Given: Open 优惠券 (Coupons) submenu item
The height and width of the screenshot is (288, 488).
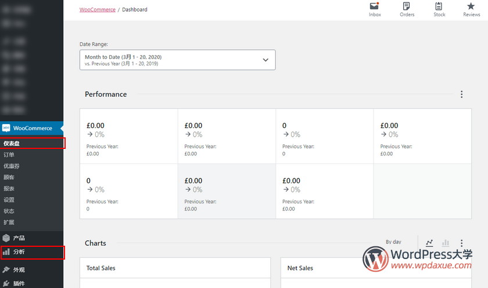Looking at the screenshot, I should point(12,166).
